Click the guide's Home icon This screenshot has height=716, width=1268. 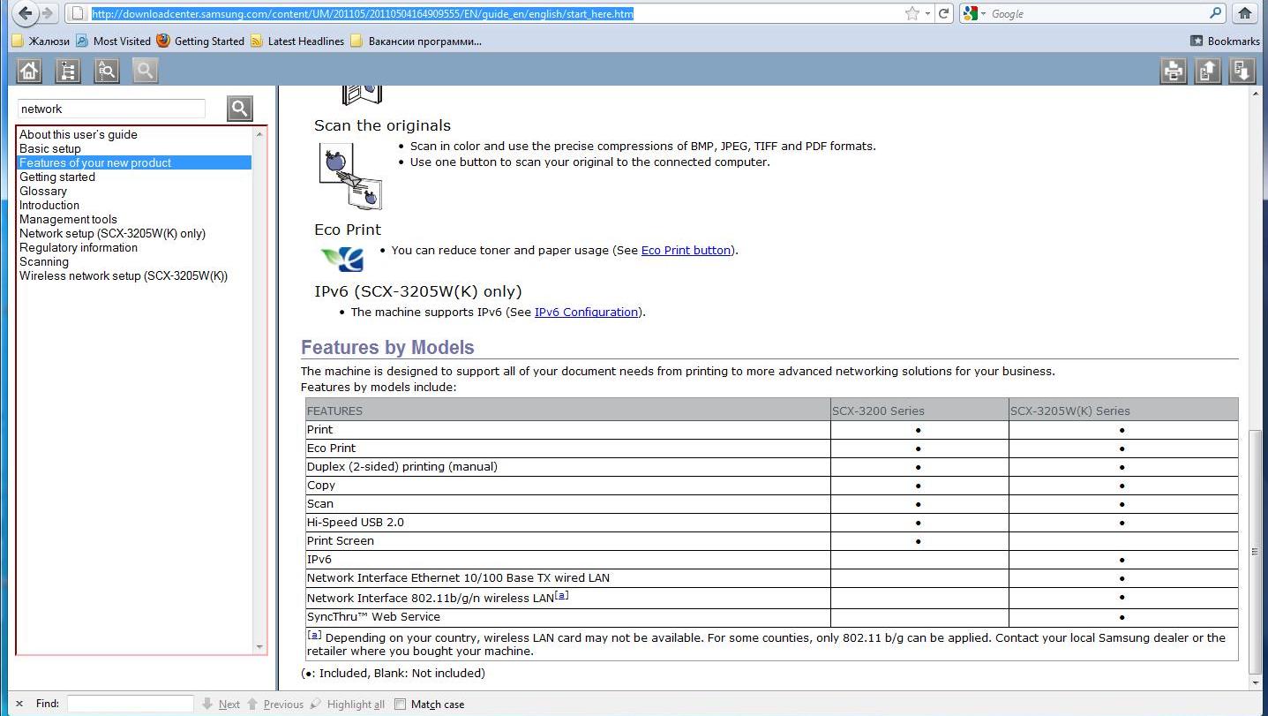(29, 71)
